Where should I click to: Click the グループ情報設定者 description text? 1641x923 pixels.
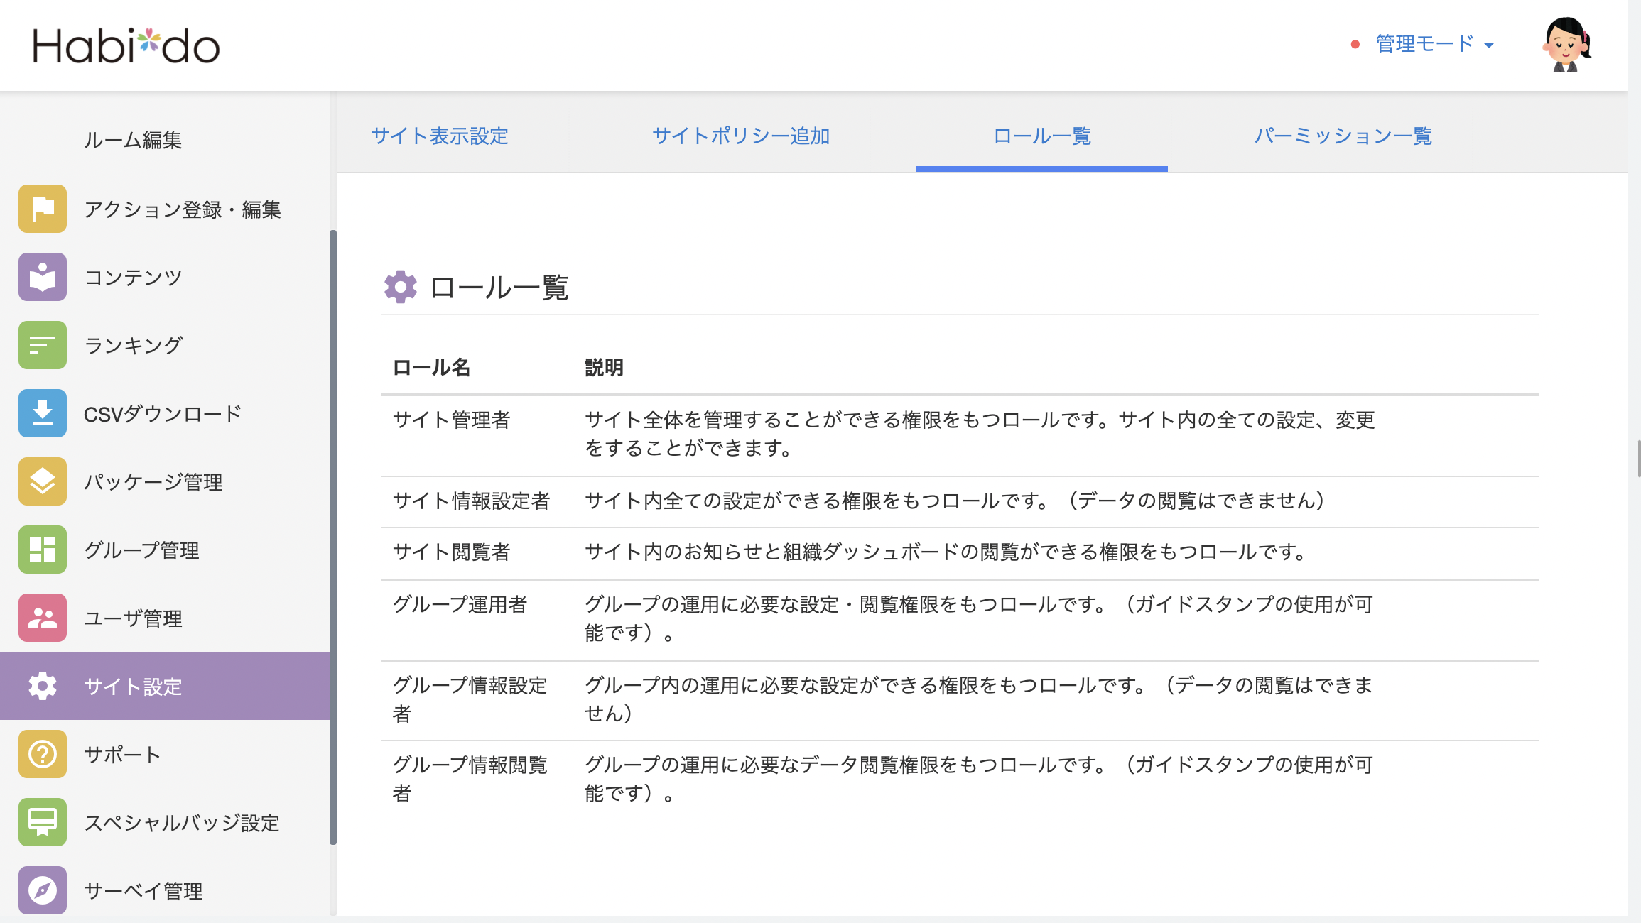(x=979, y=699)
